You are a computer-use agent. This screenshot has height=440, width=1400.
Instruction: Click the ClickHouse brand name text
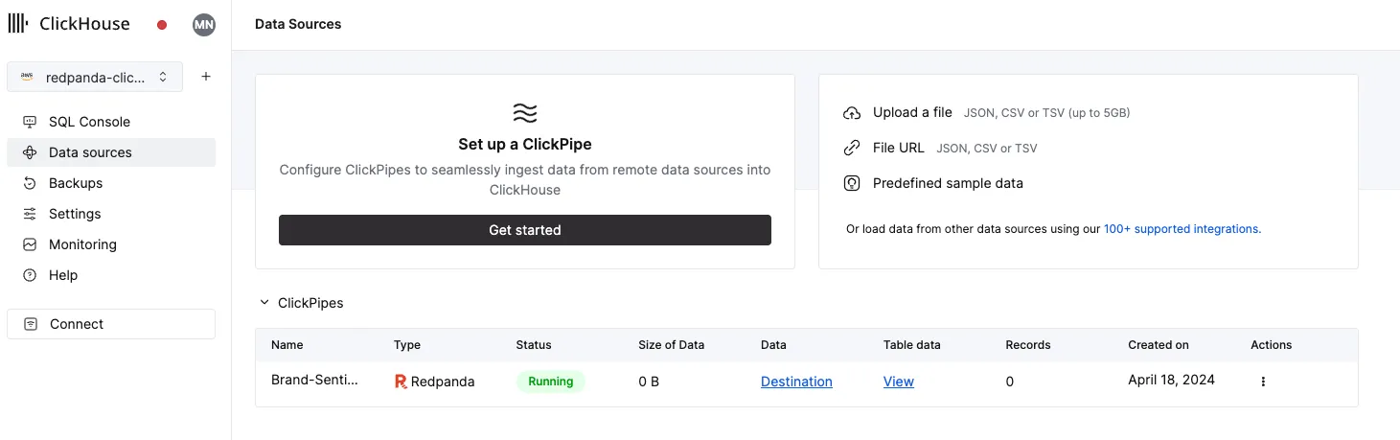(x=84, y=24)
